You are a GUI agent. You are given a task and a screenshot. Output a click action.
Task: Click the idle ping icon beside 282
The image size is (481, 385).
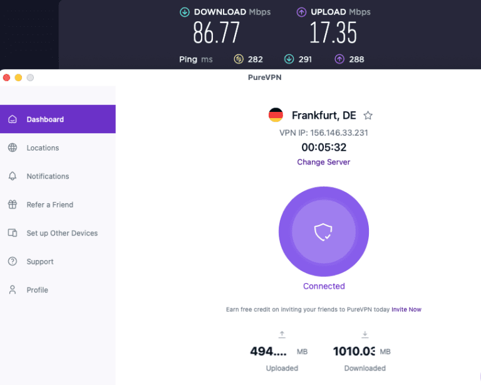(239, 59)
